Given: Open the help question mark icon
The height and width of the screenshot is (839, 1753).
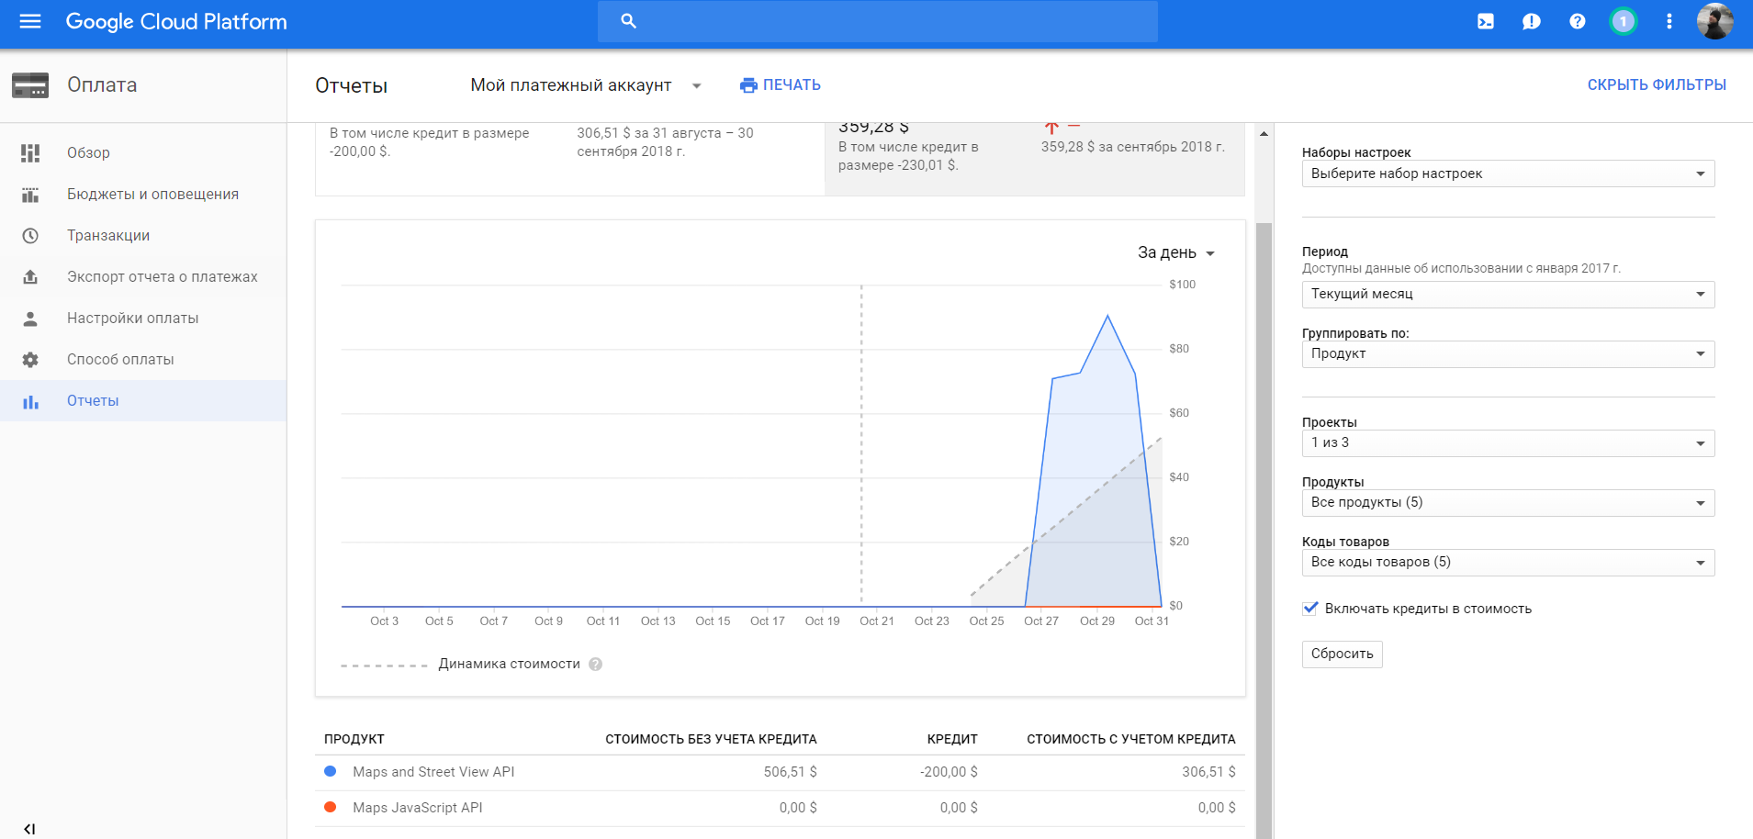Looking at the screenshot, I should coord(1577,21).
